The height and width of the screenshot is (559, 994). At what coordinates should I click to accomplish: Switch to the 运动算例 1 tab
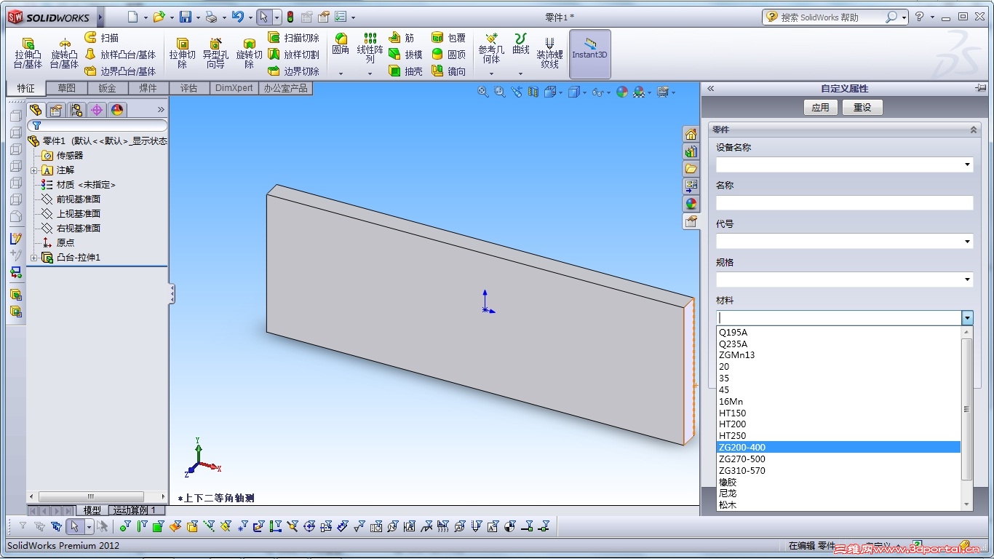(135, 510)
